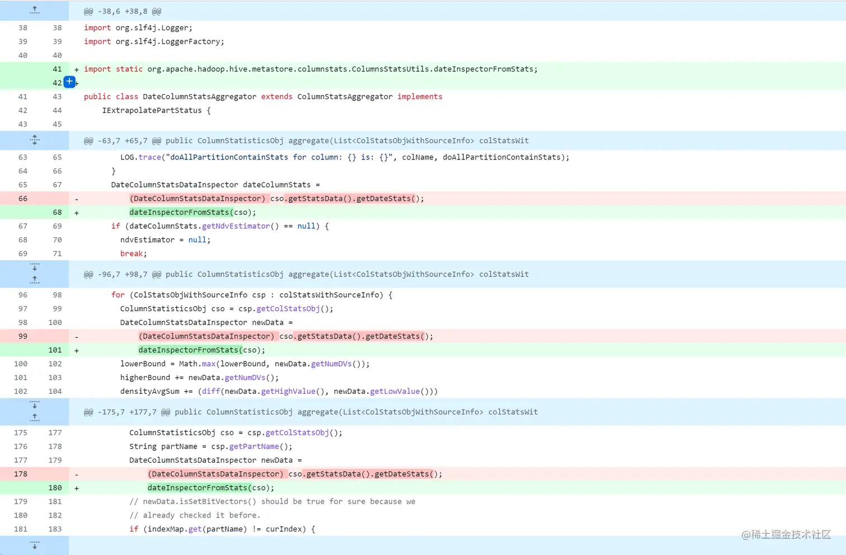Screen dimensions: 846x555
Task: Click the @@ -63,7 +65,7 @@ hunk header text
Action: [306, 140]
